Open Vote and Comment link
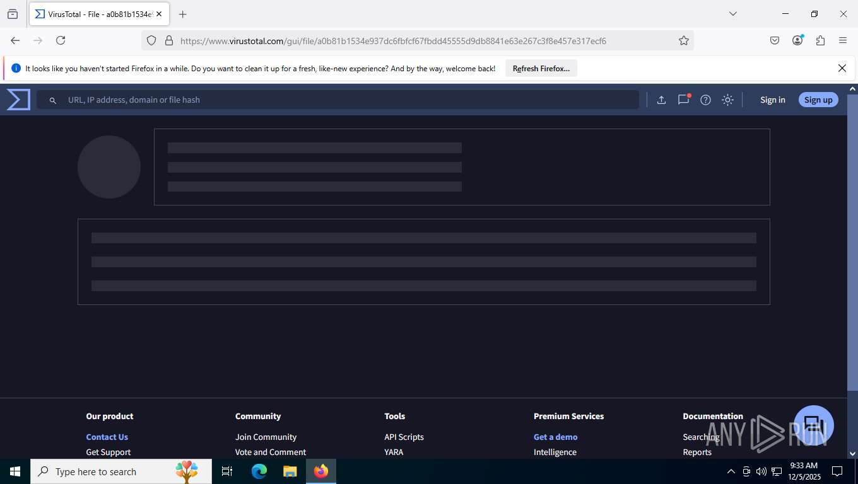Viewport: 858px width, 484px height. (x=271, y=452)
